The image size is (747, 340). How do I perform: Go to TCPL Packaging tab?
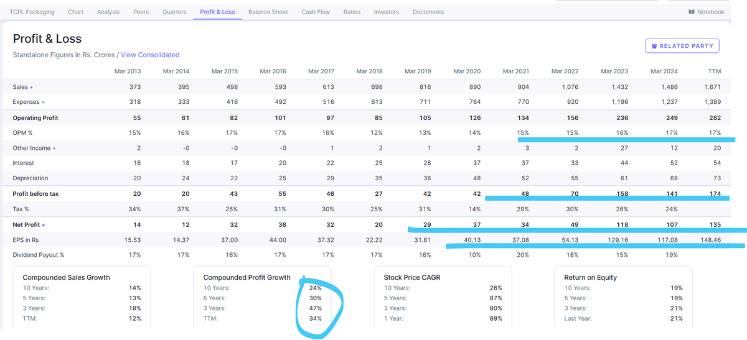pos(32,12)
